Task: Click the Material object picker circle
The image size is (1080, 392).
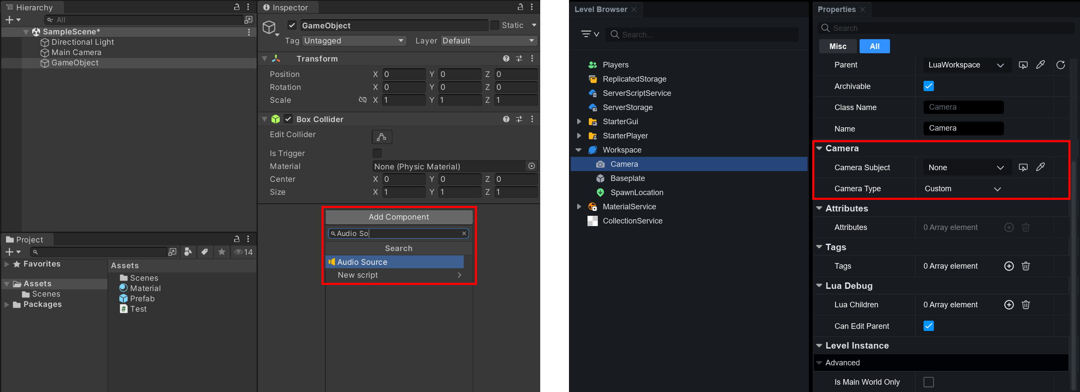Action: click(532, 166)
